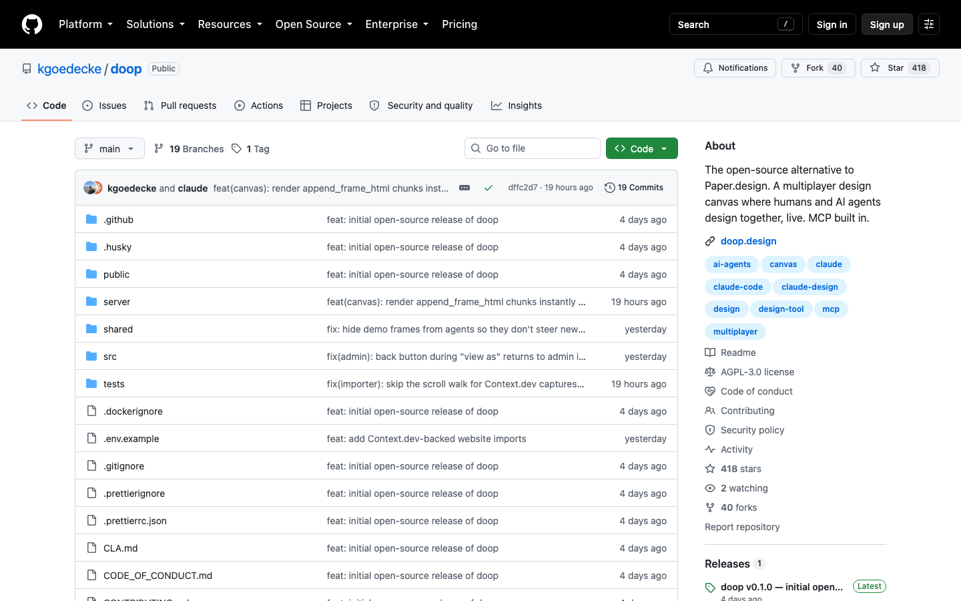Fork the doop repository
Screen dimensions: 961x601
tap(818, 68)
